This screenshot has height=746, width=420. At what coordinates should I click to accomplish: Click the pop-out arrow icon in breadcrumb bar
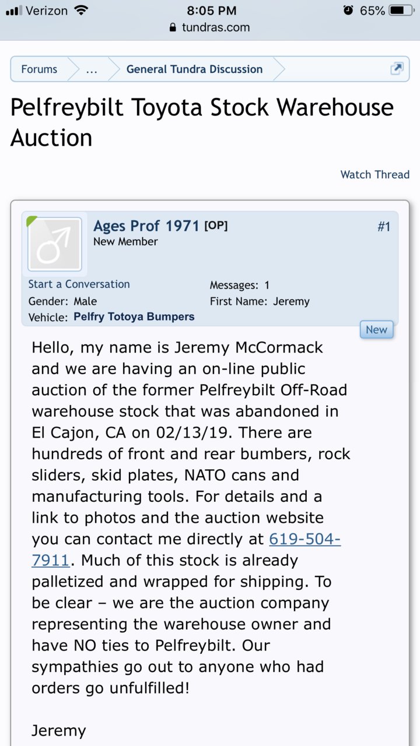tap(397, 69)
